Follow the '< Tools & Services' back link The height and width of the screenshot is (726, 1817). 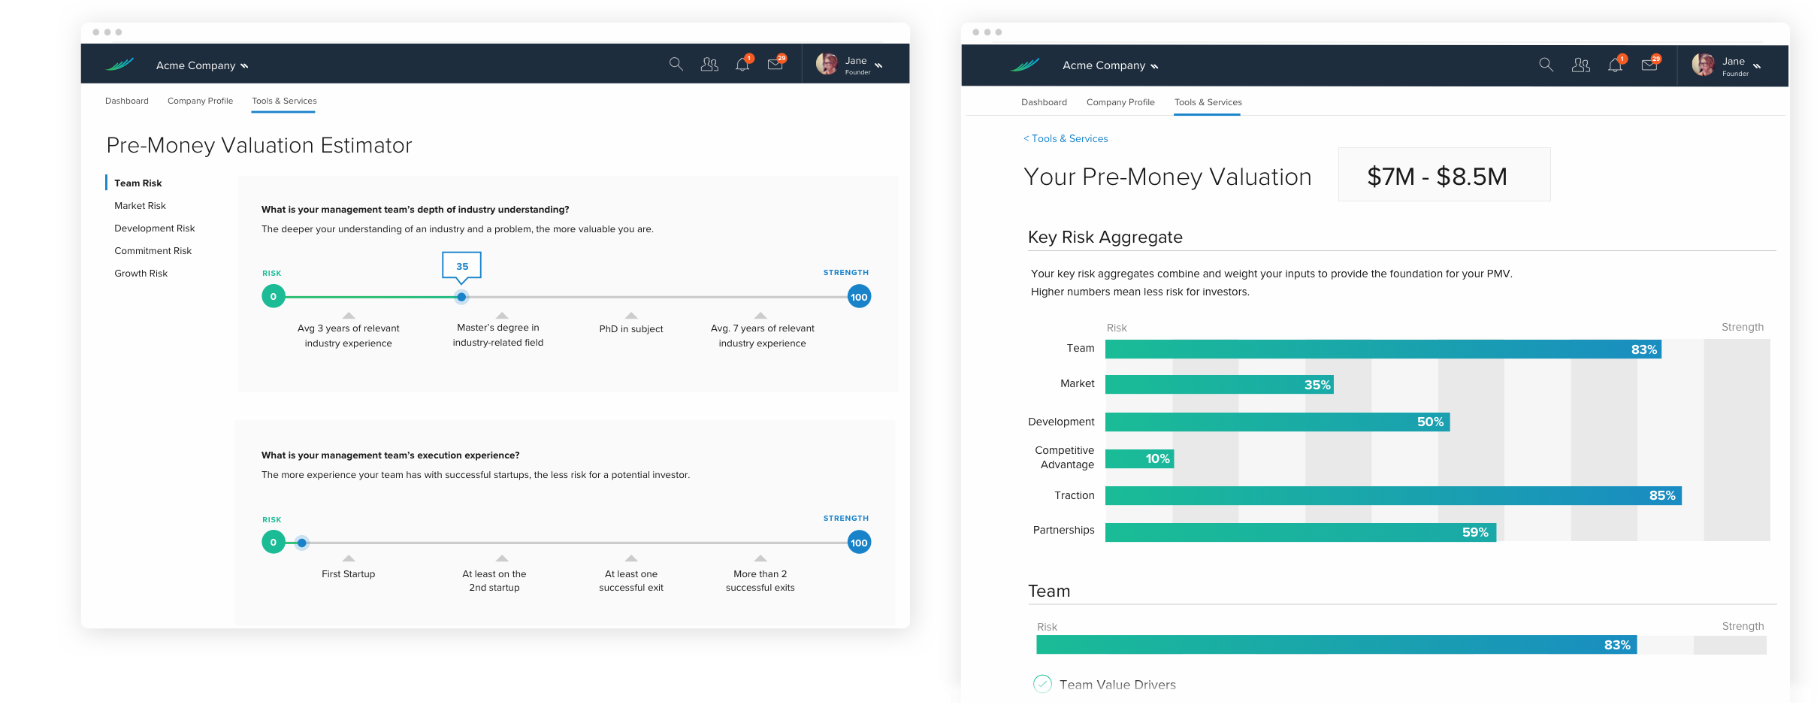click(x=1065, y=139)
